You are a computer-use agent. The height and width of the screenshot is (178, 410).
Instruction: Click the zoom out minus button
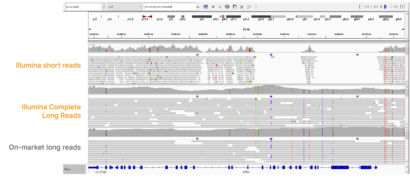pos(361,6)
